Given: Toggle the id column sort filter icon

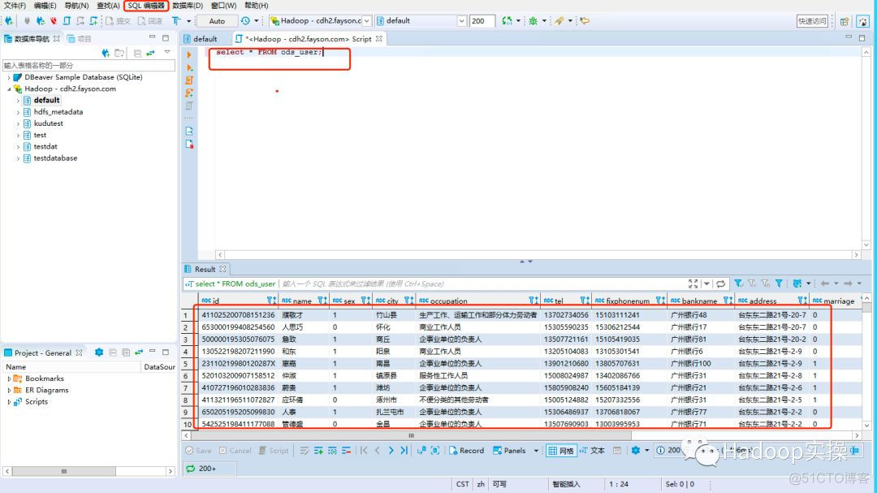Looking at the screenshot, I should pos(271,301).
